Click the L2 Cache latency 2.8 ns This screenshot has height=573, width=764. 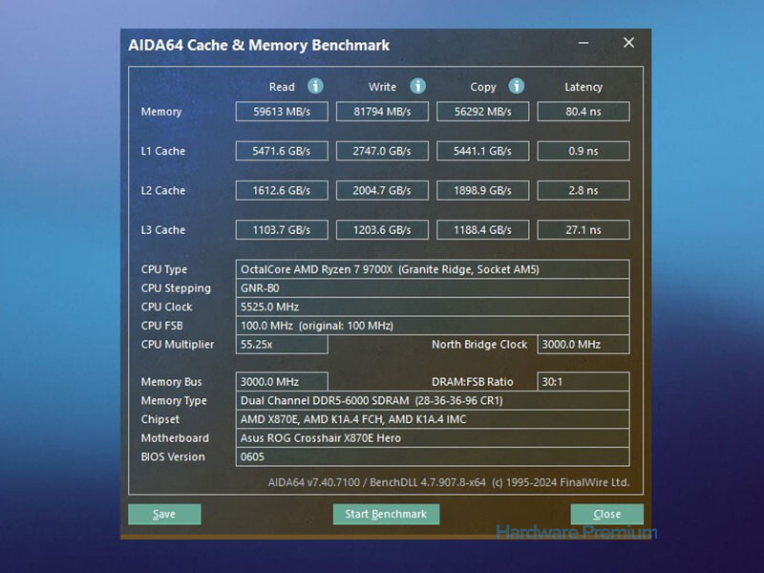(x=584, y=190)
